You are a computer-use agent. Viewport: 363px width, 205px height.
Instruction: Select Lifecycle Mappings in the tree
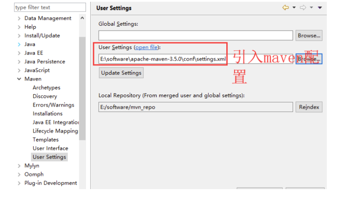point(55,131)
